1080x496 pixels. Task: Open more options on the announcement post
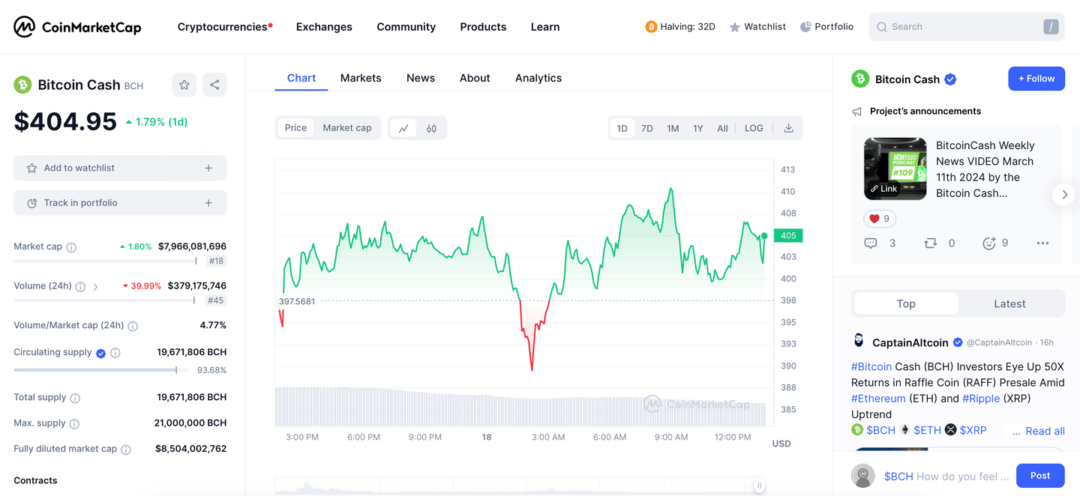pos(1042,242)
